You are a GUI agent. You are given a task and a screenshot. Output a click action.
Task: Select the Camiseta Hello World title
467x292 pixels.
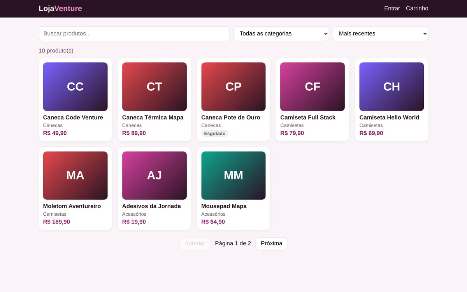[389, 118]
